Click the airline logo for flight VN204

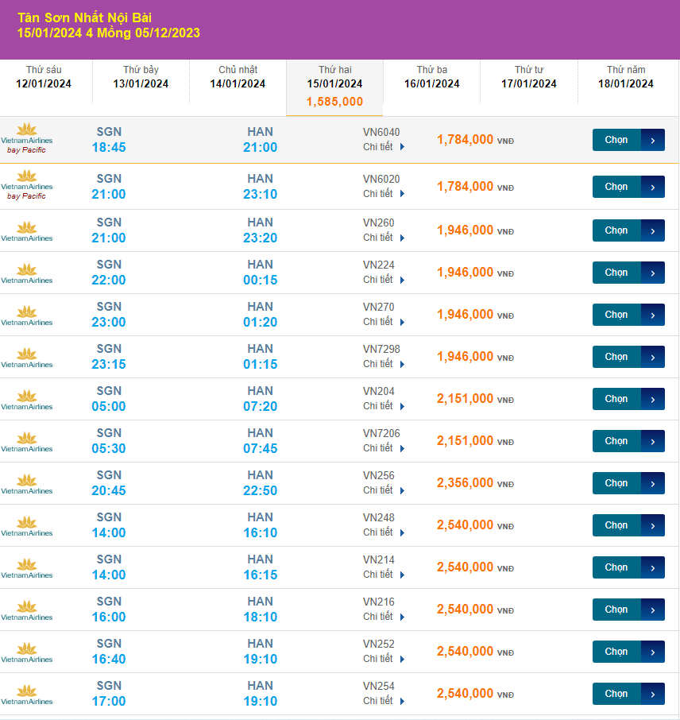pyautogui.click(x=27, y=398)
